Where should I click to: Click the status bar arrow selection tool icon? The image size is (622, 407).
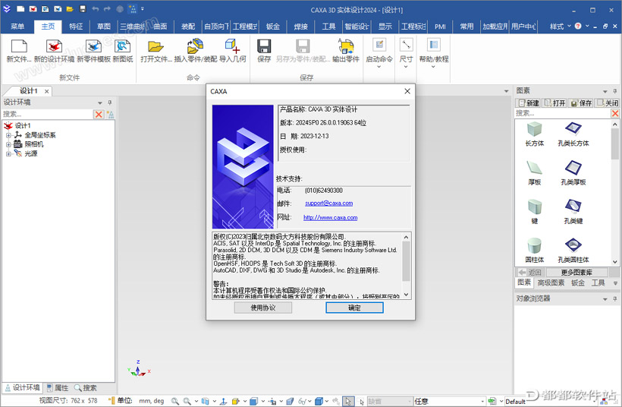pos(348,402)
